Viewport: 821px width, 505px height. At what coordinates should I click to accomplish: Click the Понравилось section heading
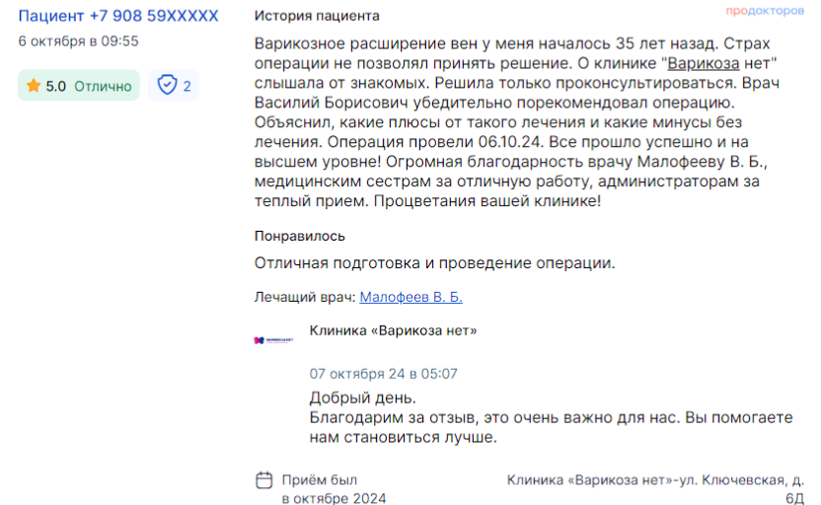click(300, 236)
